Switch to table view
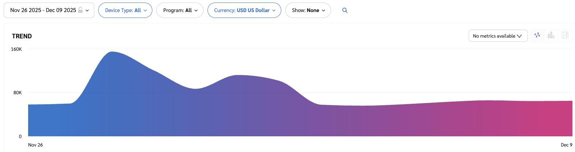This screenshot has width=575, height=152. point(565,35)
